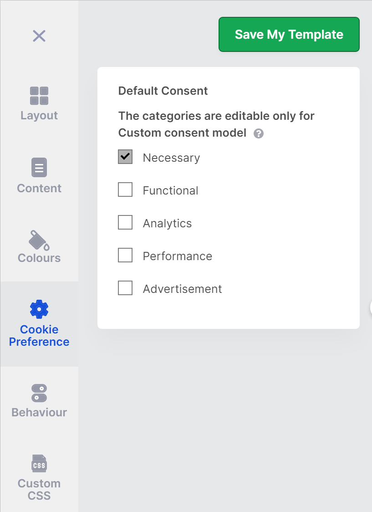Enable the Functional checkbox

125,189
